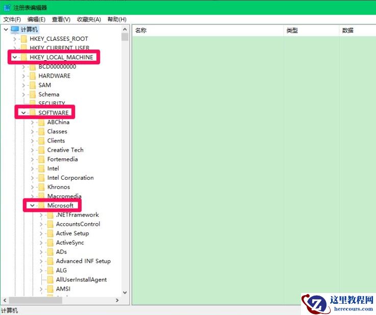Screen dimensions: 376x315
Task: Expand the SAM key arrow
Action: point(23,85)
